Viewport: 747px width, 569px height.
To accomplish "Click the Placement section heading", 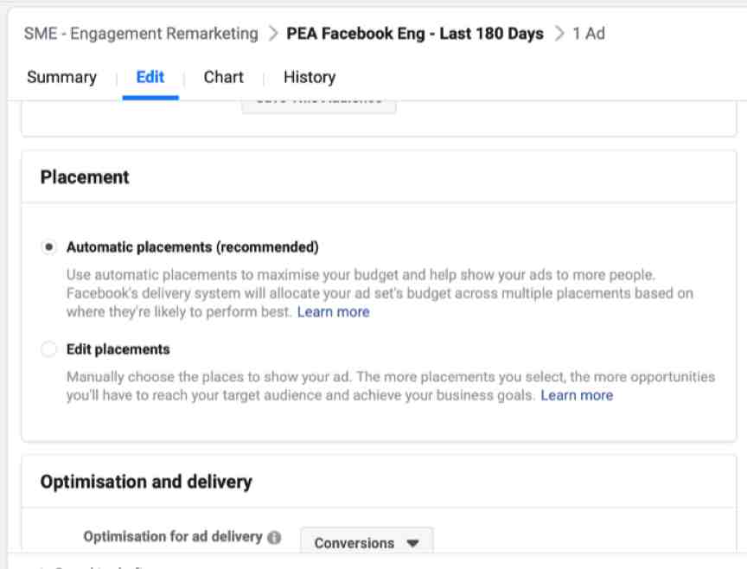I will [x=85, y=176].
